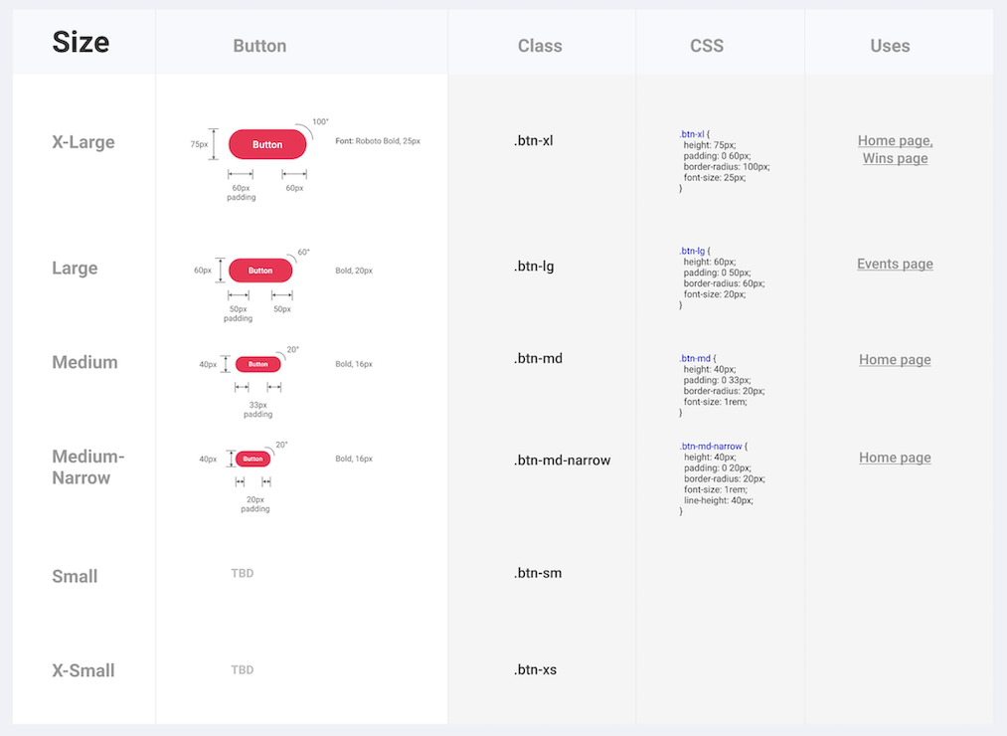Open the Home page link in X-Large row
The width and height of the screenshot is (1007, 736).
(x=895, y=140)
